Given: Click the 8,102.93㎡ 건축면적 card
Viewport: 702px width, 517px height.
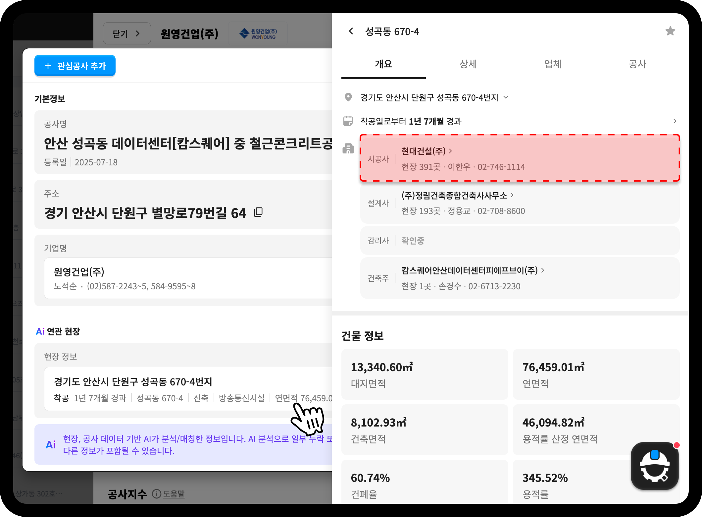Looking at the screenshot, I should 425,430.
